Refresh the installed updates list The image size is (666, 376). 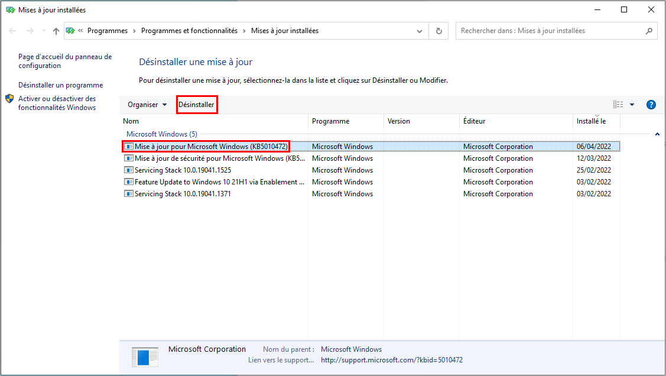(438, 31)
